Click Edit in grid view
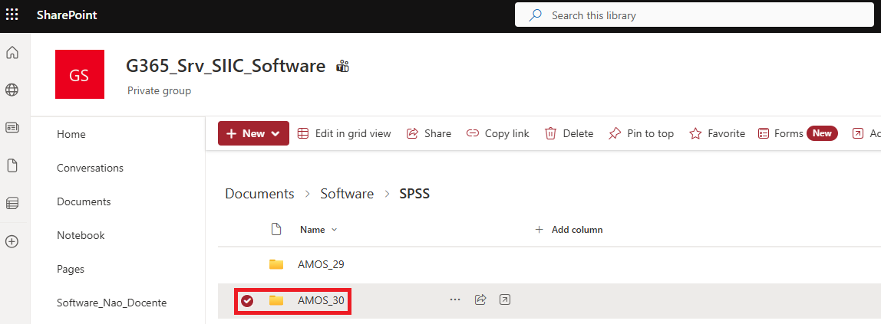881x324 pixels. (x=345, y=133)
